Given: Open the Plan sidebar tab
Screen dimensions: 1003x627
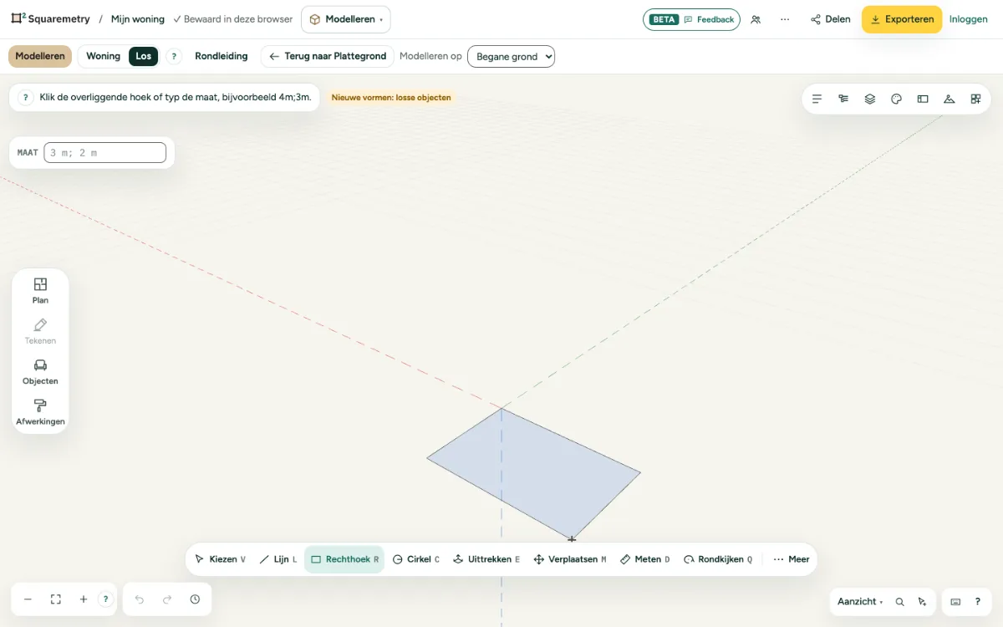Looking at the screenshot, I should pyautogui.click(x=40, y=290).
